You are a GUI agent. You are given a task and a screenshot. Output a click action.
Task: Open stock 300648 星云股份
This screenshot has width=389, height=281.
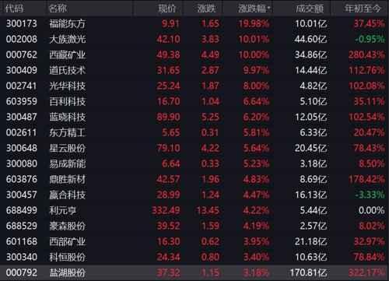click(x=194, y=148)
